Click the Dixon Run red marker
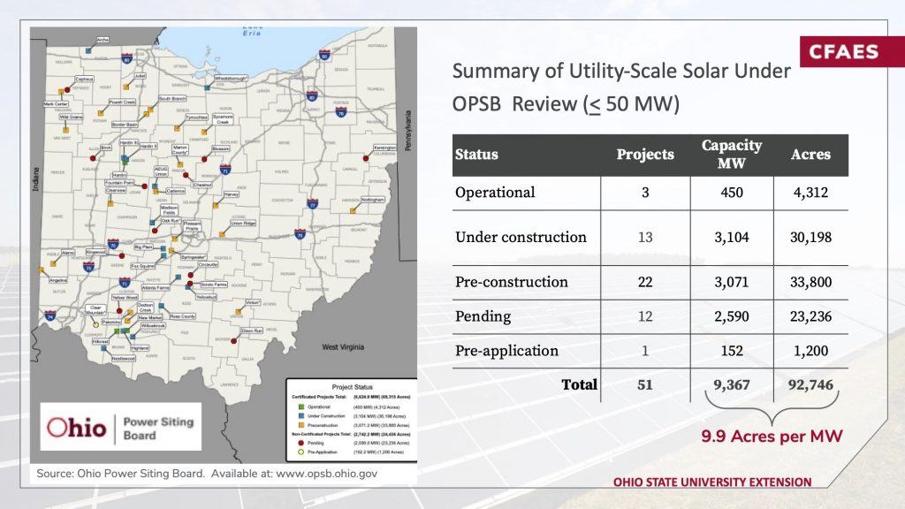The height and width of the screenshot is (509, 905). 233,341
